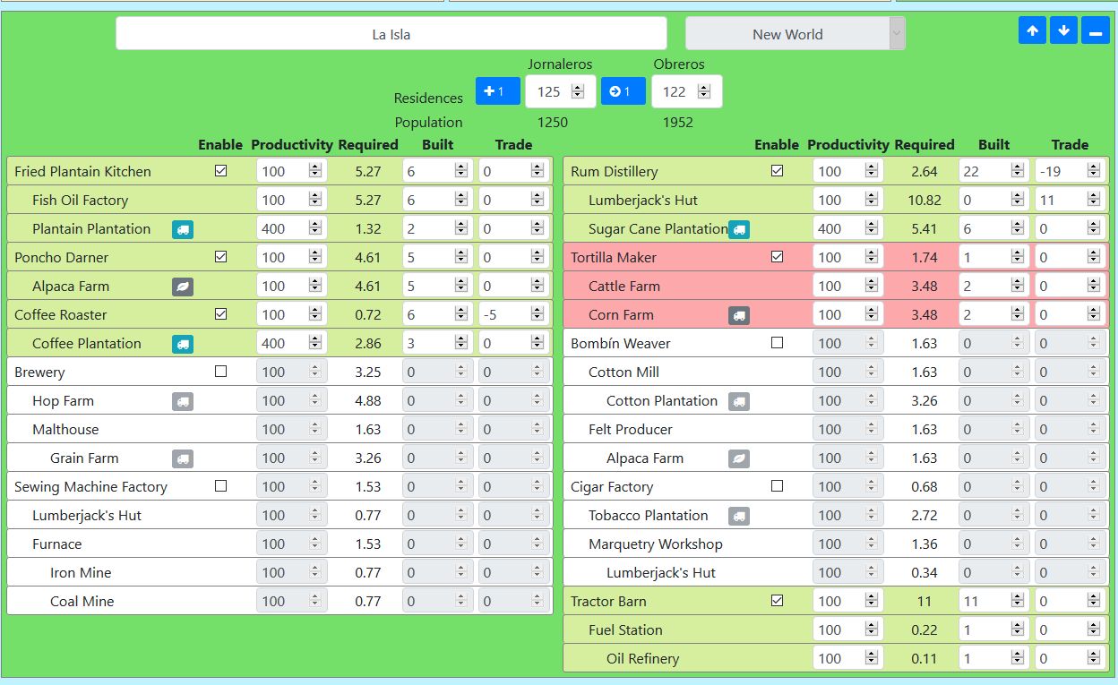
Task: Click the truck icon next to Sugar Cane Plantation
Action: point(739,229)
